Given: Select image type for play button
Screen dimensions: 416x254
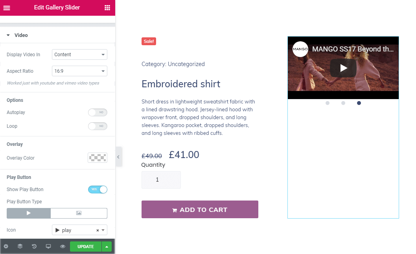Looking at the screenshot, I should tap(79, 213).
